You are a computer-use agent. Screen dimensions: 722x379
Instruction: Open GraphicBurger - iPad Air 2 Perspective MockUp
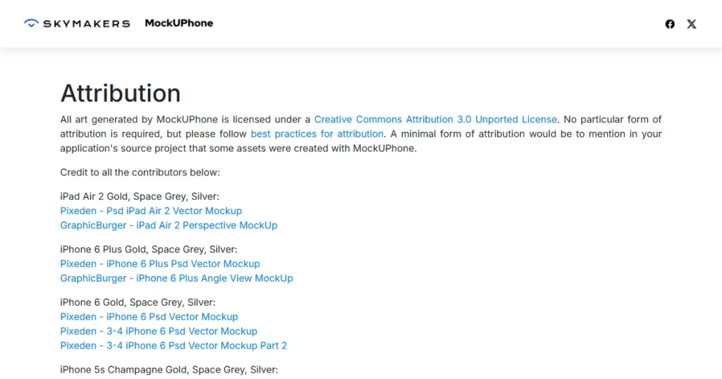(x=169, y=225)
